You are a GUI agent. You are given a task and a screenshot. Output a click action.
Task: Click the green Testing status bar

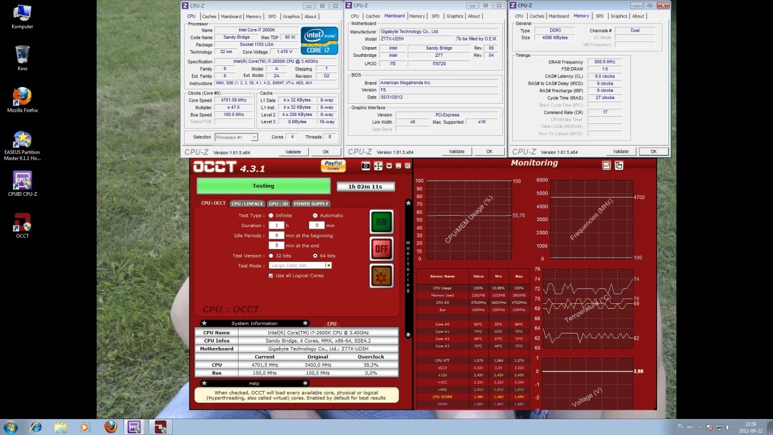263,186
